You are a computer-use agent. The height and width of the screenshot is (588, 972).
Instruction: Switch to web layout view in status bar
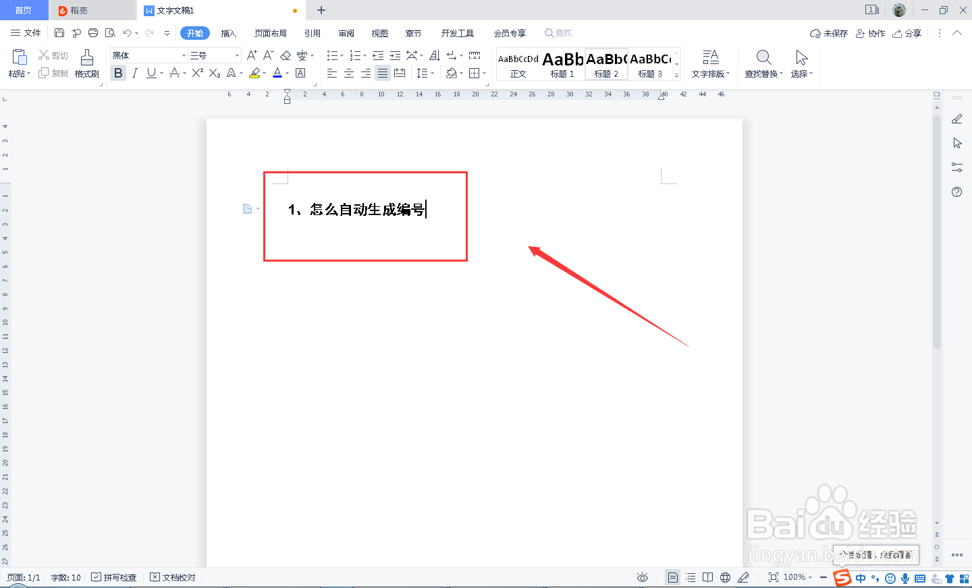tap(724, 577)
